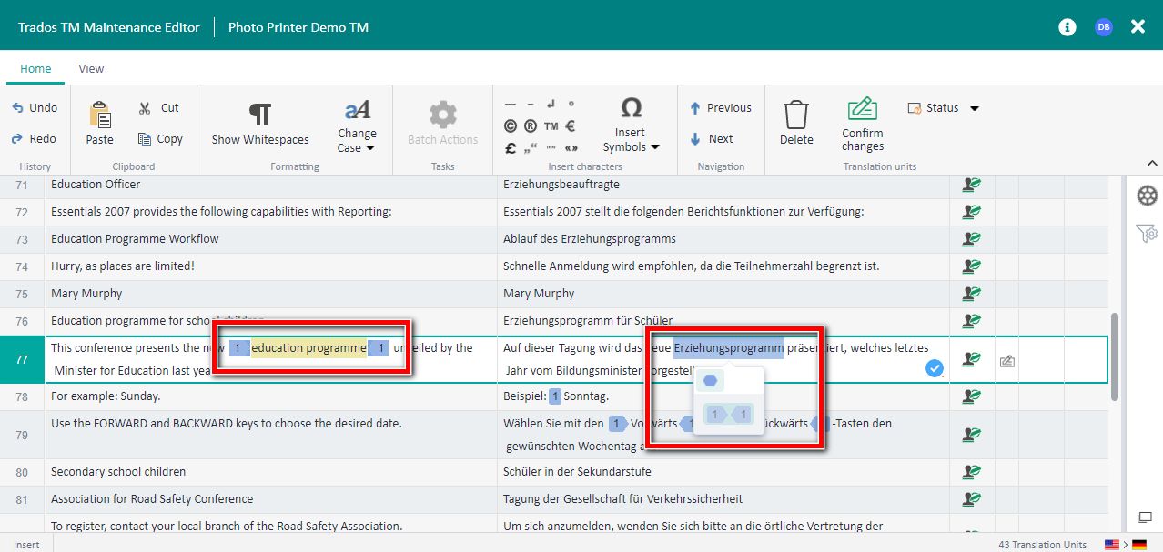The image size is (1163, 552).
Task: Open the DB user avatar menu
Action: pyautogui.click(x=1103, y=27)
